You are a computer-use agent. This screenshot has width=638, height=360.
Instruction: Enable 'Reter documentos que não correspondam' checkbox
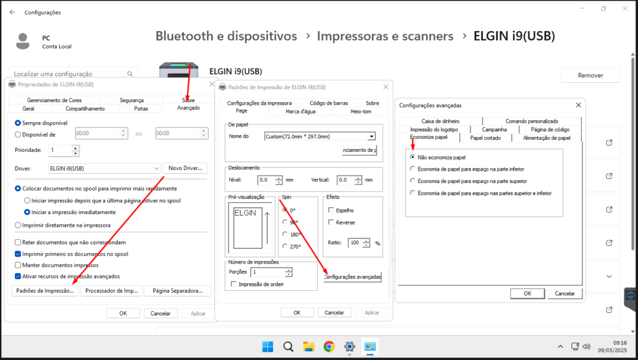coord(18,242)
